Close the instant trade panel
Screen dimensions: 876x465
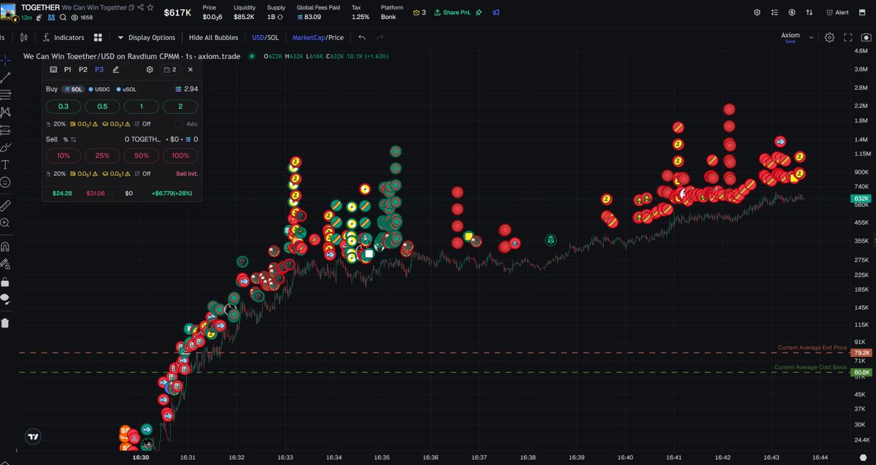(191, 69)
